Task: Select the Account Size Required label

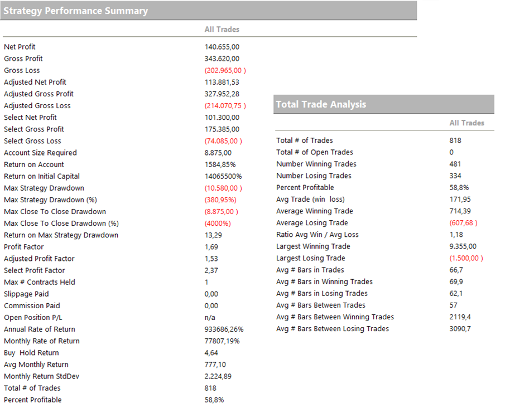Action: pos(40,153)
